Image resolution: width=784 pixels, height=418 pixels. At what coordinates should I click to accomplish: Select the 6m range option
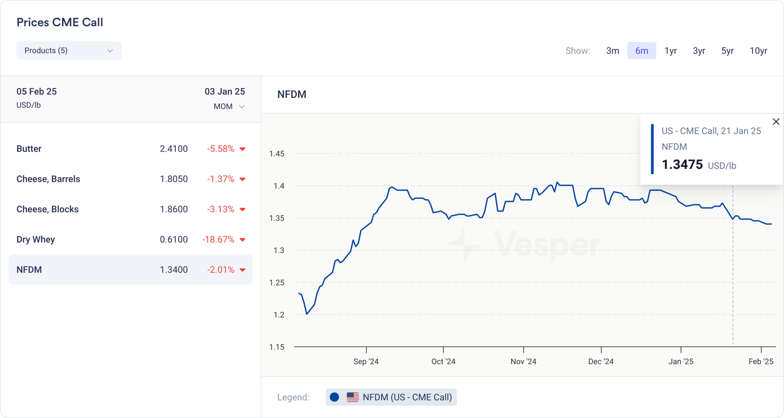click(x=641, y=50)
